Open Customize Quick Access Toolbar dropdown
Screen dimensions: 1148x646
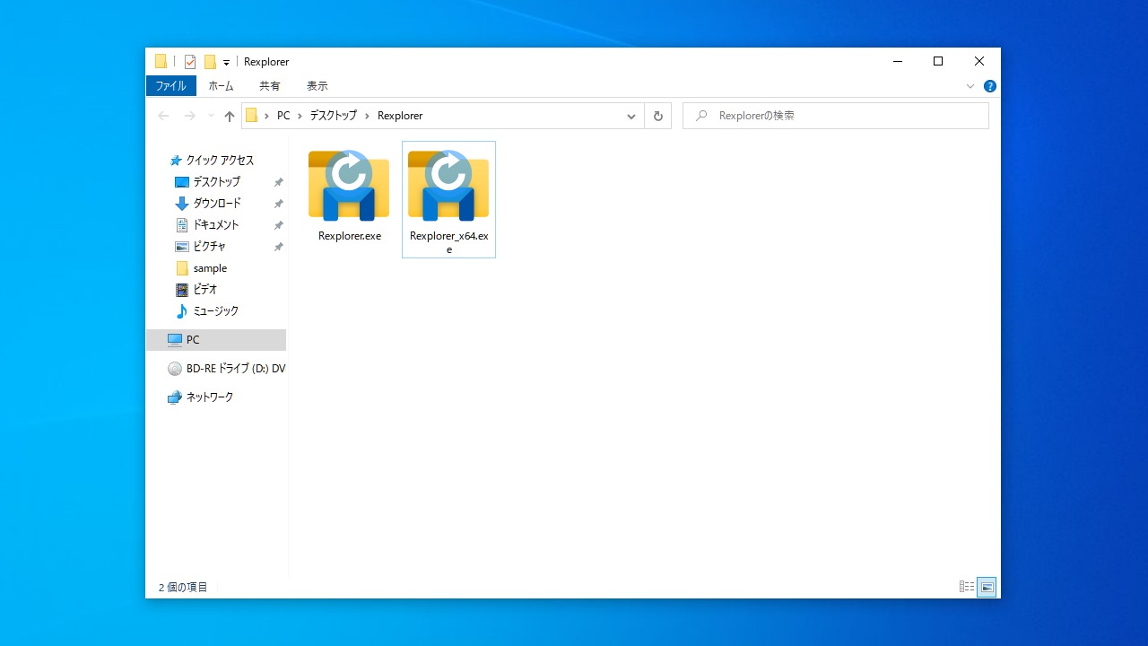226,63
